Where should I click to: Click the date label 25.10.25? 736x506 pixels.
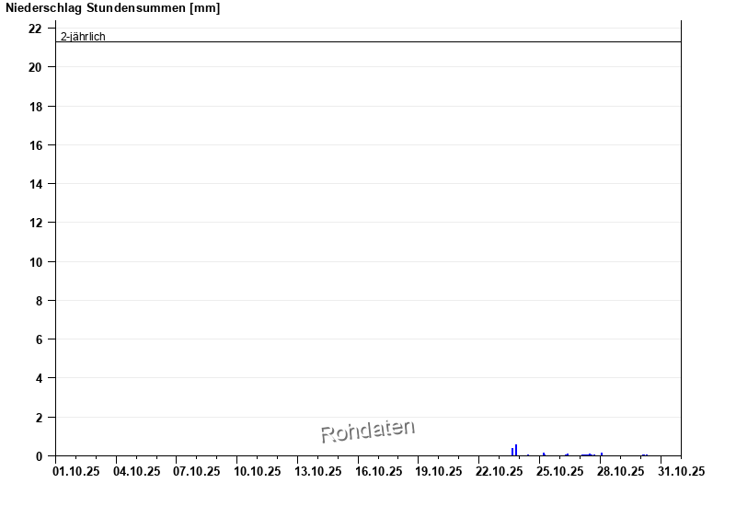point(560,471)
